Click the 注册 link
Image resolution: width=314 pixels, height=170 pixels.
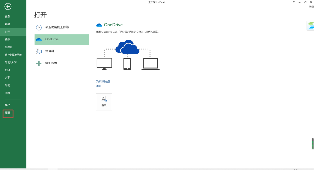(x=98, y=86)
